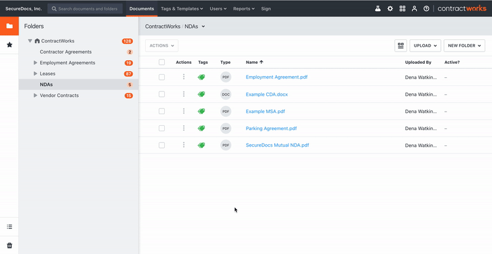The width and height of the screenshot is (492, 254).
Task: Click the ContractWorks home folder icon
Action: (x=37, y=41)
